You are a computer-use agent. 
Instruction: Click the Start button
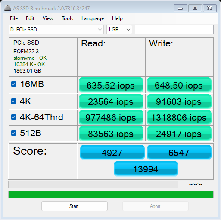75,206
